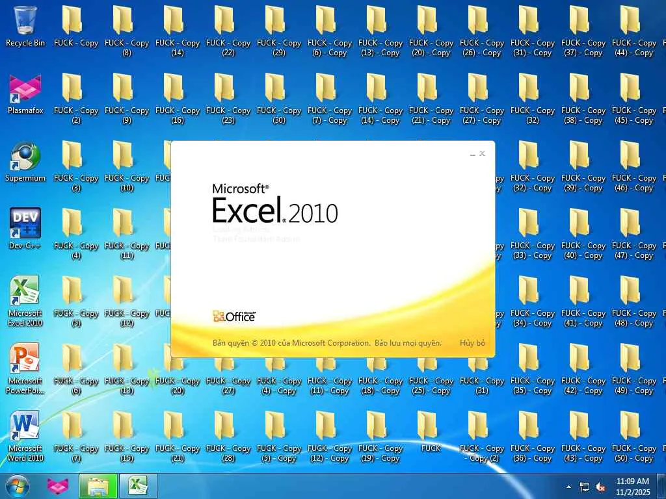Select the folder 'FUCK - Copy (2)'
Screen dimensions: 666x499
point(76,99)
